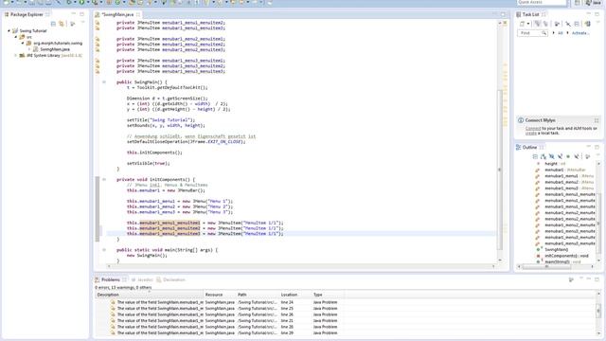
Task: Select SwingMain() constructor in the Outline
Action: point(556,250)
